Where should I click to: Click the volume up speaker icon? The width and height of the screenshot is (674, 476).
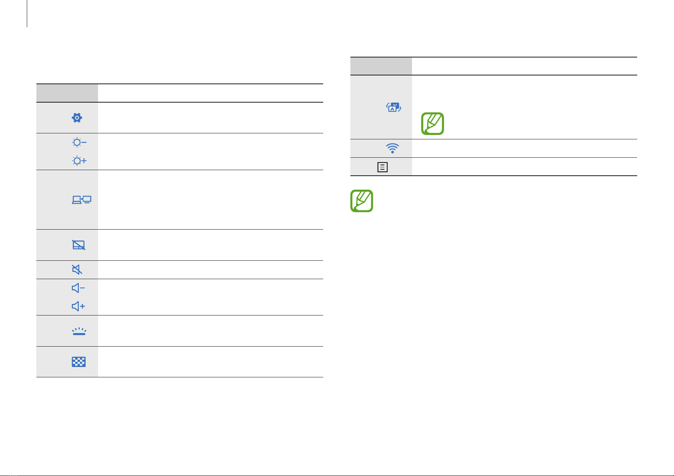[x=78, y=306]
